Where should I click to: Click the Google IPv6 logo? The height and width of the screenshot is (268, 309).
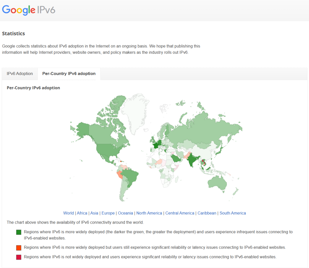click(29, 10)
